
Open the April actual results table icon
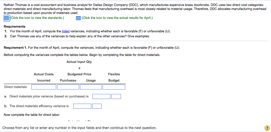(x=78, y=18)
